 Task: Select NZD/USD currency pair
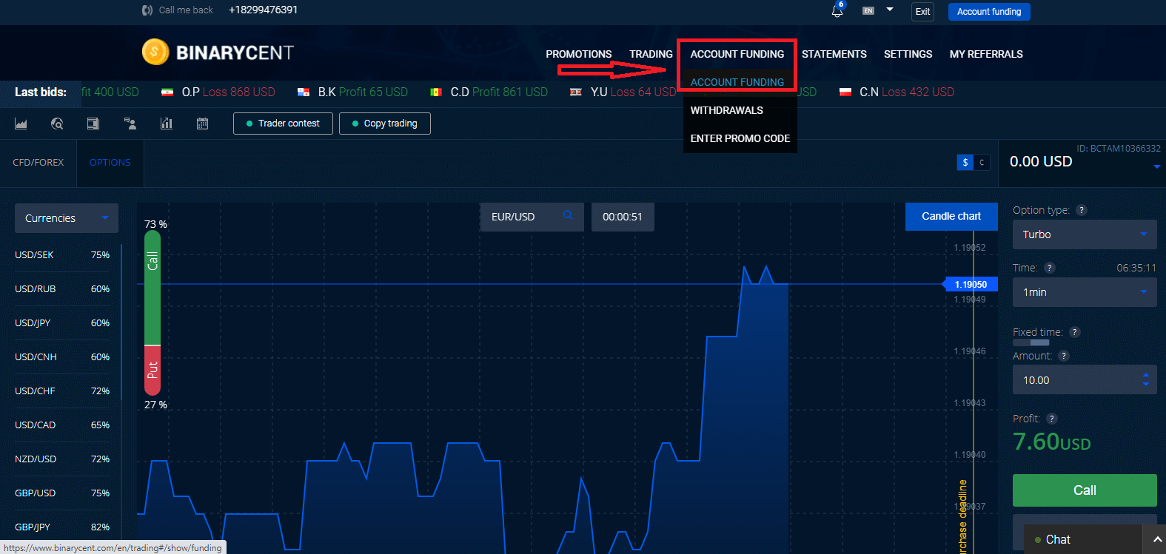[x=62, y=459]
